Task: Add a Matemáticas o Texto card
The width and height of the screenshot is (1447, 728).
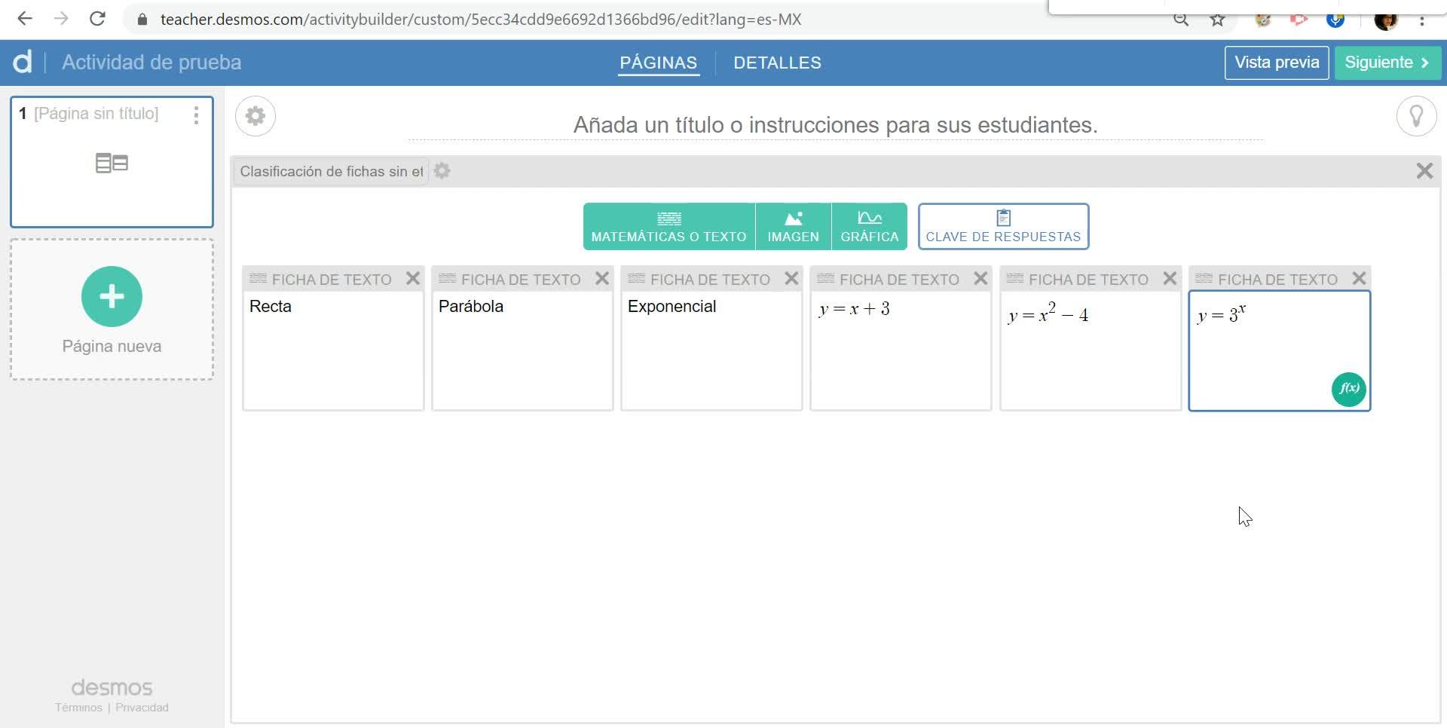Action: (x=669, y=226)
